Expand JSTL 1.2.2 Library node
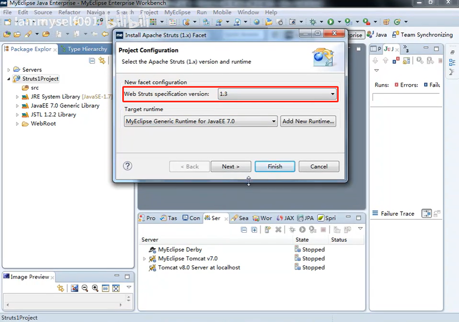Viewport: 459px width, 322px height. [x=17, y=115]
